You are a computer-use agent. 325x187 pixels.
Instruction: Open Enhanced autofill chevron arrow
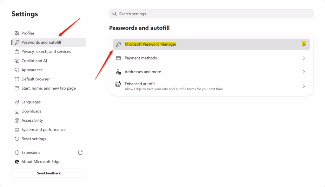(x=304, y=86)
